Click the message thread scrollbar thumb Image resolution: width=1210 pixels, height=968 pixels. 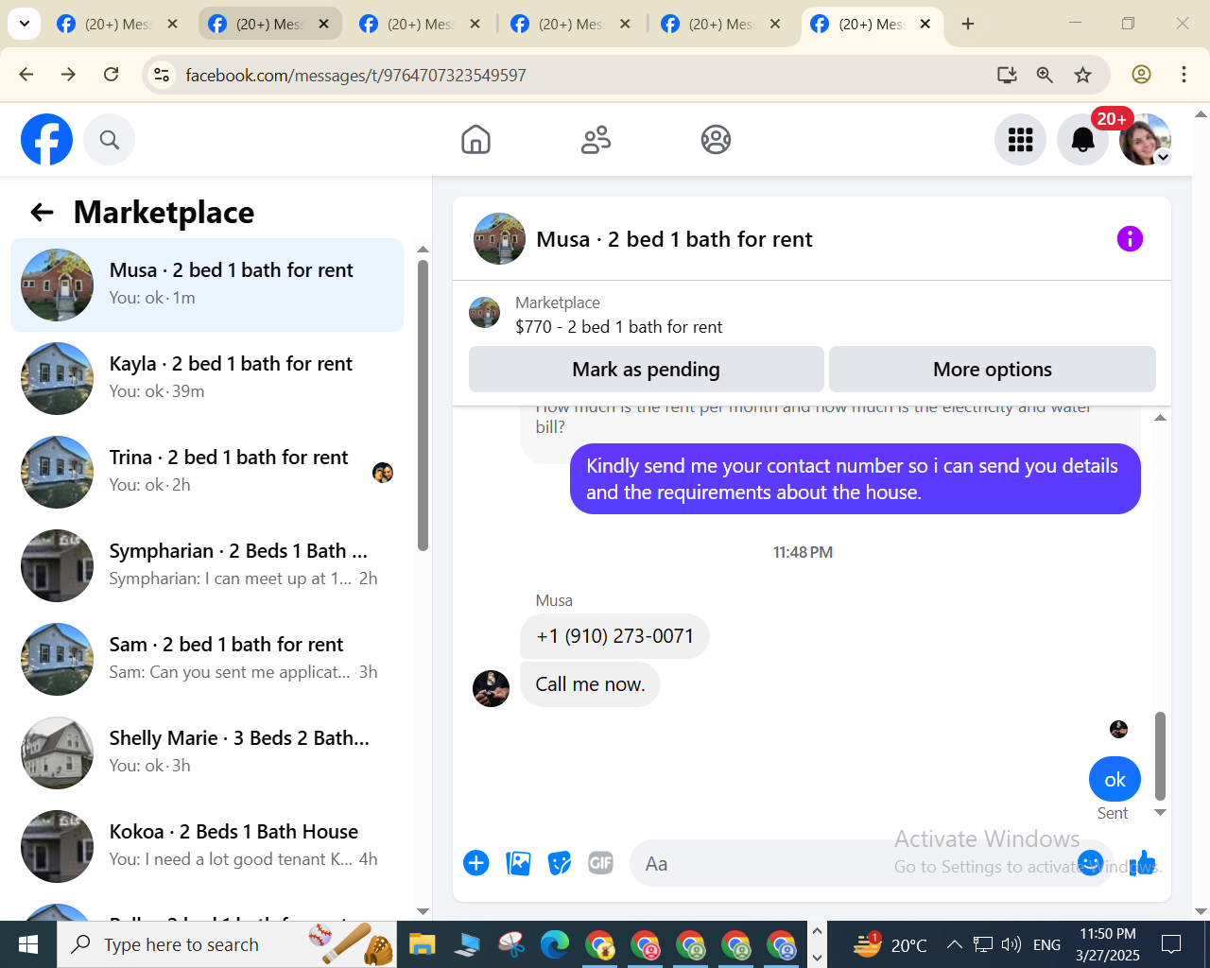tap(1160, 756)
